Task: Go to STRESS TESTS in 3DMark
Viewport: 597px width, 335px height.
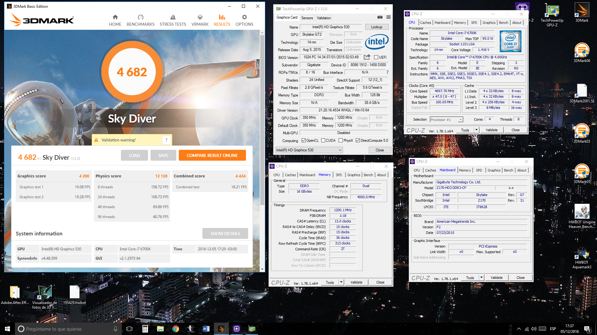Action: coord(173,20)
